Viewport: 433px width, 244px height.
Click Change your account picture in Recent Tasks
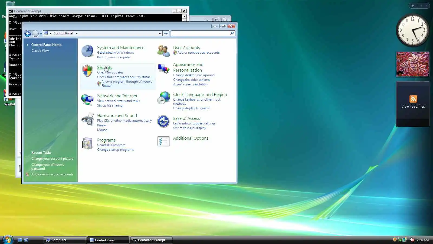52,159
